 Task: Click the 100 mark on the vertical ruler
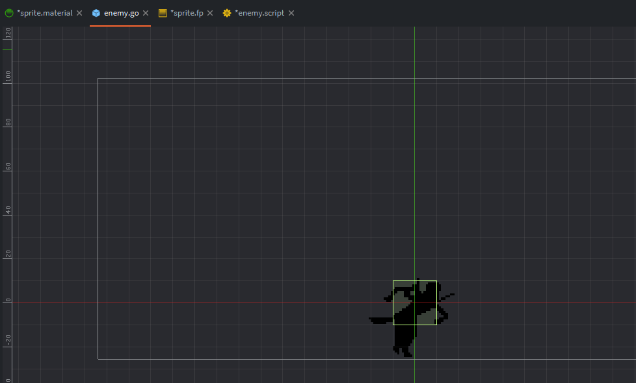coord(8,77)
